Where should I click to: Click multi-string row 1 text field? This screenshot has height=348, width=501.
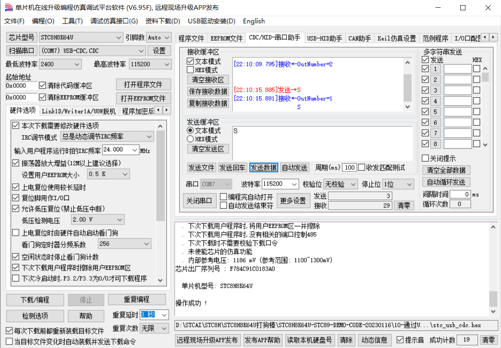(x=458, y=69)
